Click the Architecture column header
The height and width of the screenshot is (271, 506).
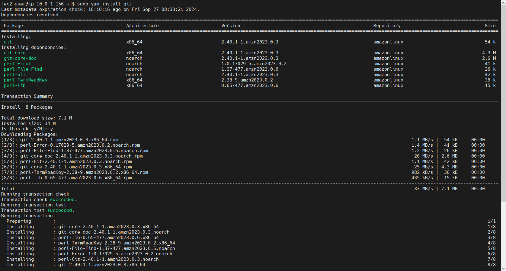tap(142, 26)
